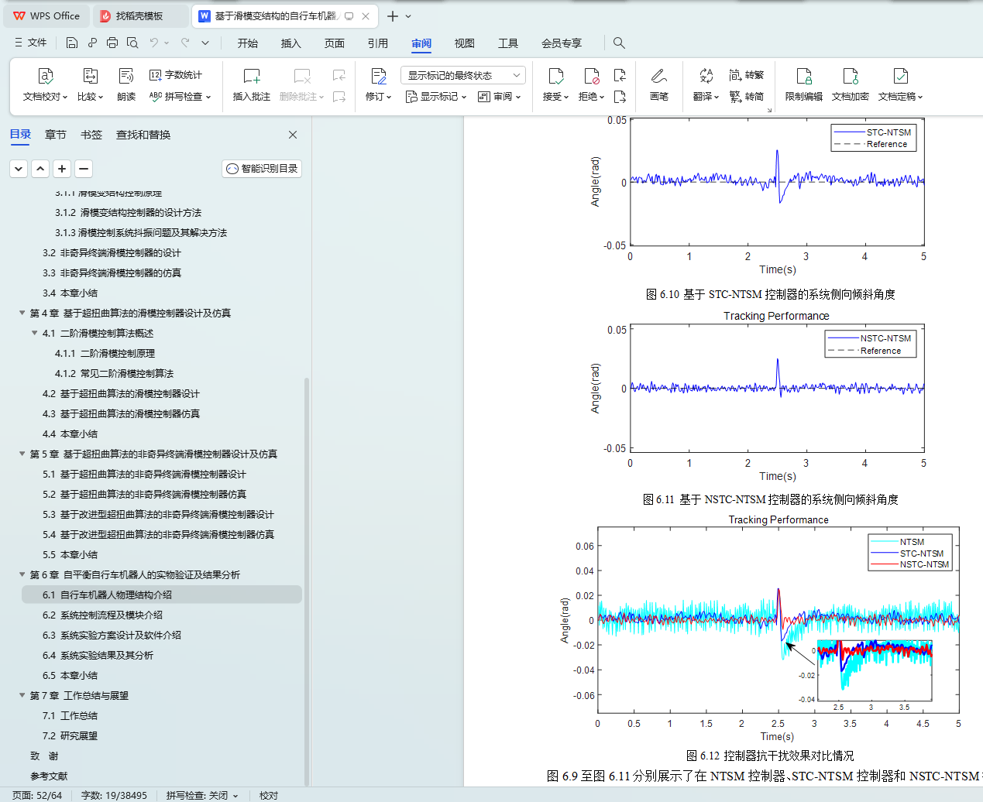This screenshot has width=983, height=802.
Task: Switch to the 引用 ribbon tab
Action: pyautogui.click(x=378, y=43)
